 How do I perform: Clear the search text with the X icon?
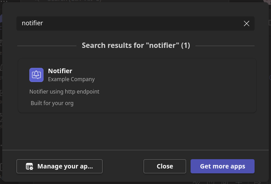tap(247, 23)
